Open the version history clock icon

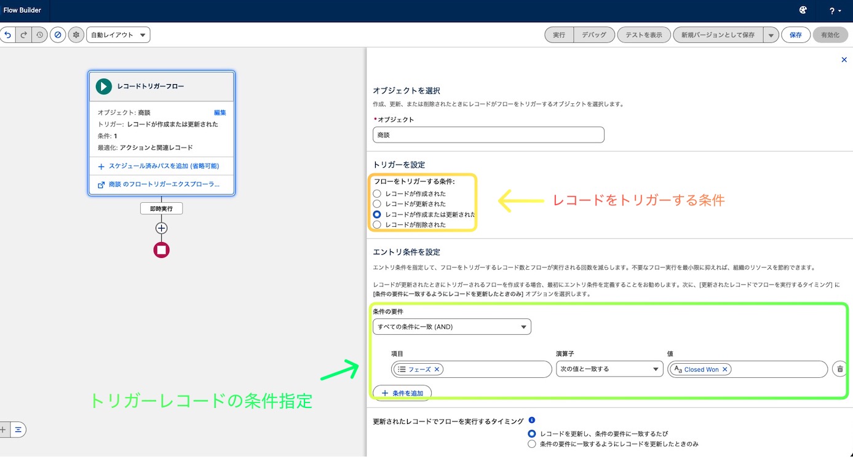(x=39, y=35)
